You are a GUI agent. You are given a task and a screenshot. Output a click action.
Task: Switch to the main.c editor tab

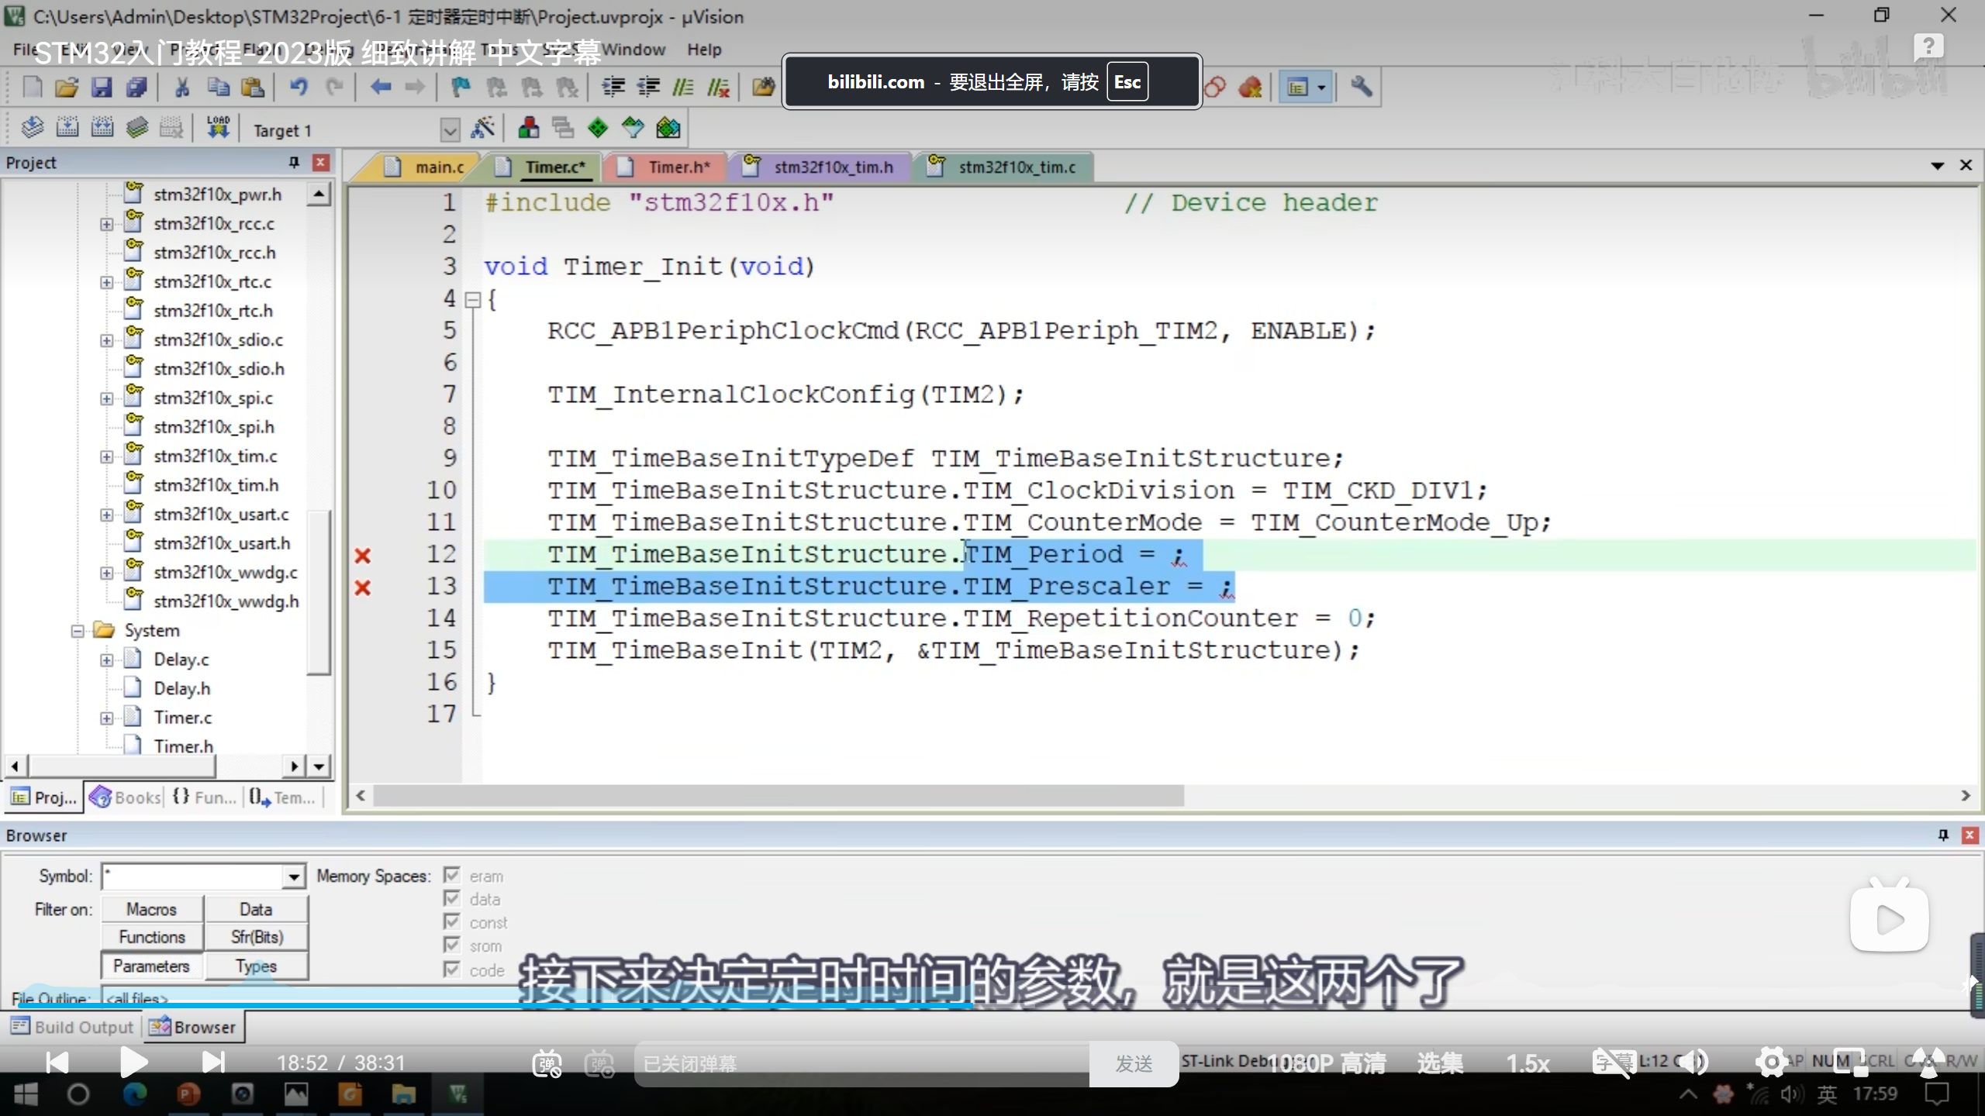click(438, 167)
